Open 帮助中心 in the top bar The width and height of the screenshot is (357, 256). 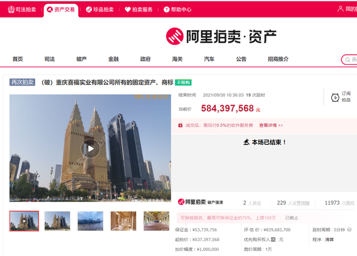pyautogui.click(x=177, y=9)
